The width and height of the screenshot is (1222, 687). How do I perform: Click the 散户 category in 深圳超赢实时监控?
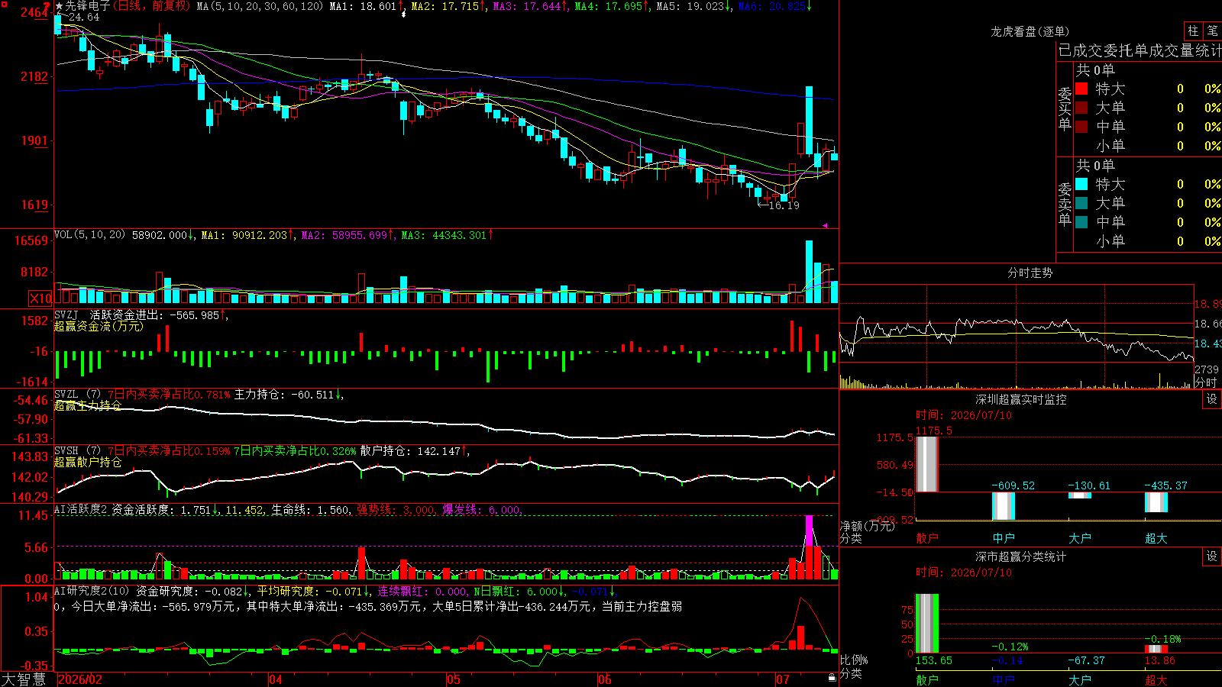[x=927, y=538]
